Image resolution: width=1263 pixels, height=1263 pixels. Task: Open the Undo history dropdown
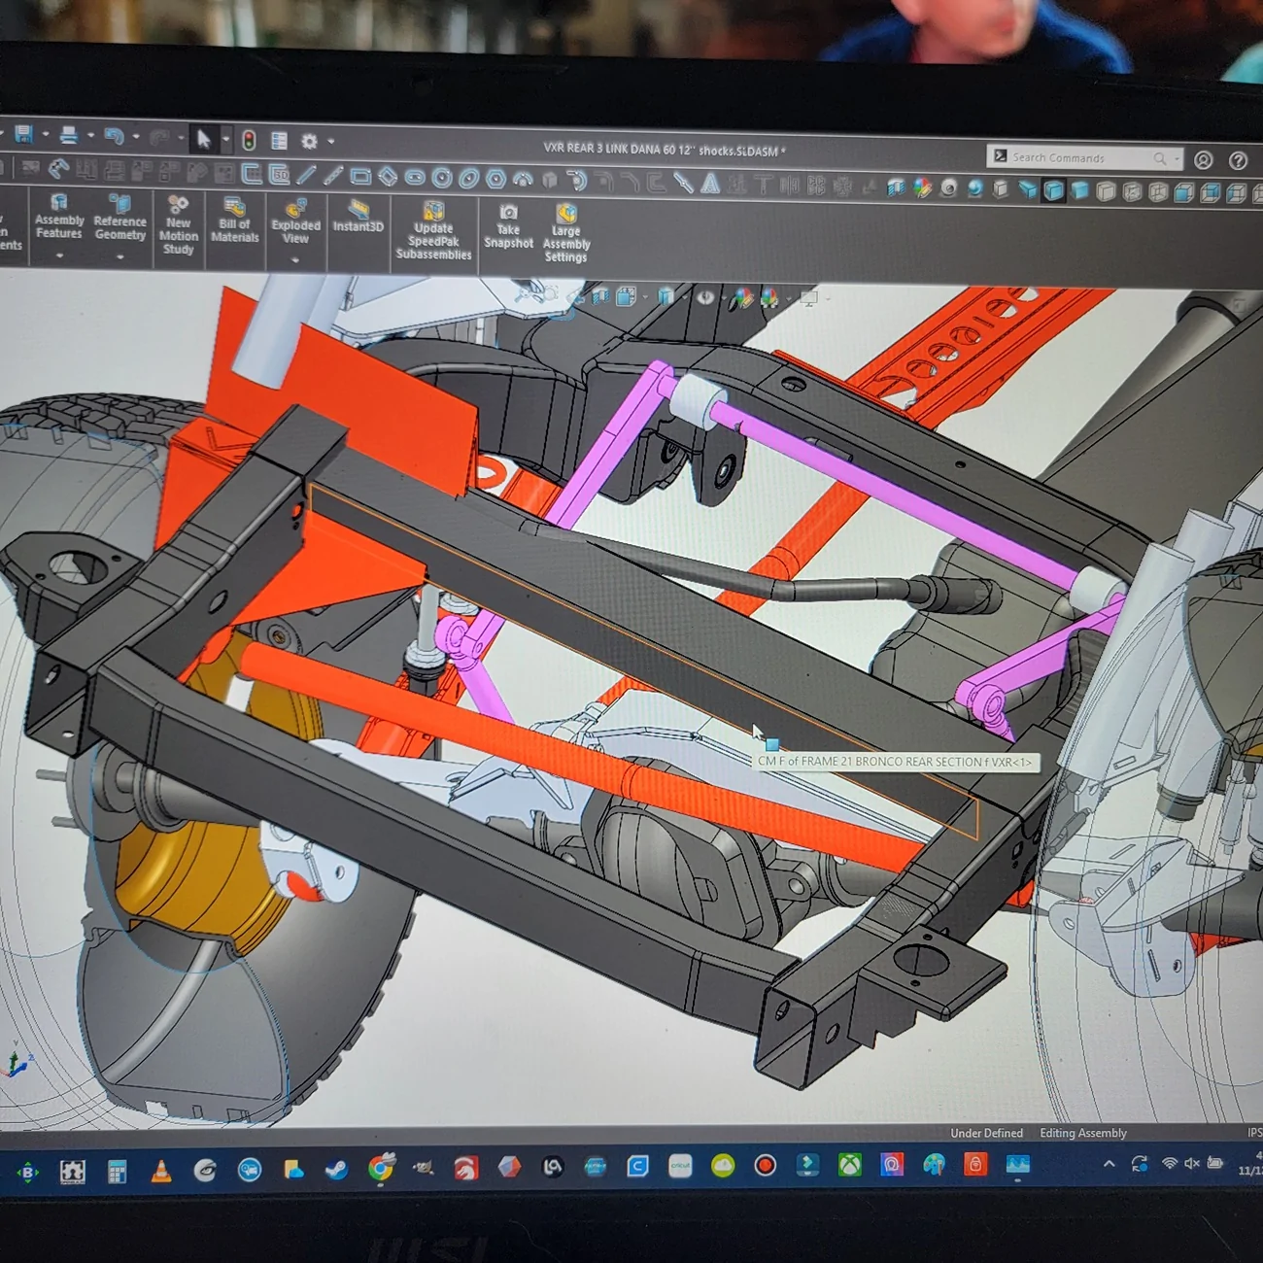pyautogui.click(x=136, y=137)
